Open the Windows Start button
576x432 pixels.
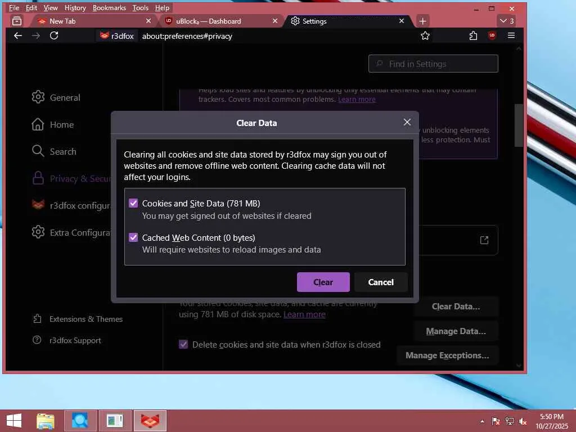14,421
